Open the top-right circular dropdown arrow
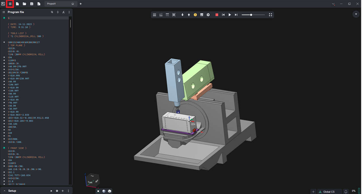Viewport: 362px width, 194px height. pyautogui.click(x=356, y=14)
